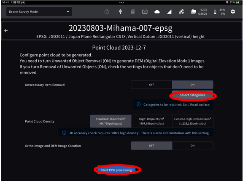Tap the three-dot multitasking handle at top
Image resolution: width=243 pixels, height=181 pixels.
click(x=121, y=3)
